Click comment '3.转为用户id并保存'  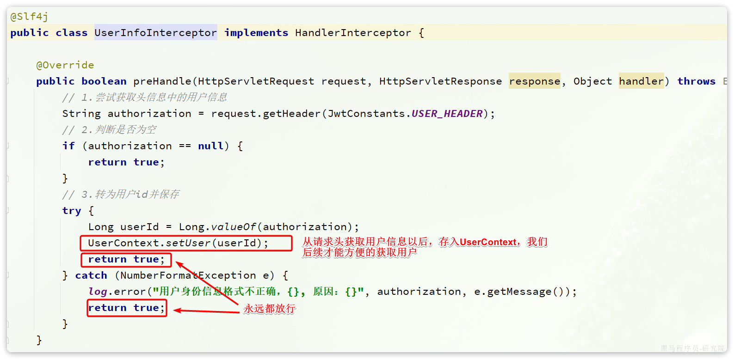click(121, 195)
